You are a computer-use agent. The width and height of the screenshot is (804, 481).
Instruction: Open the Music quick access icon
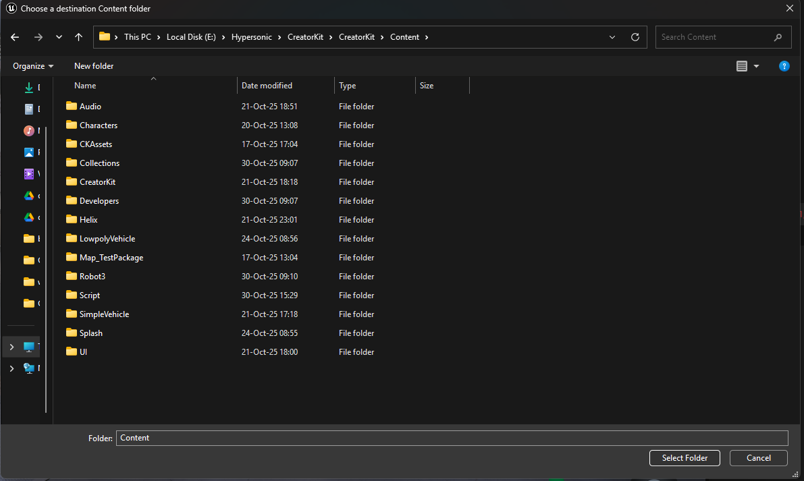pyautogui.click(x=29, y=131)
